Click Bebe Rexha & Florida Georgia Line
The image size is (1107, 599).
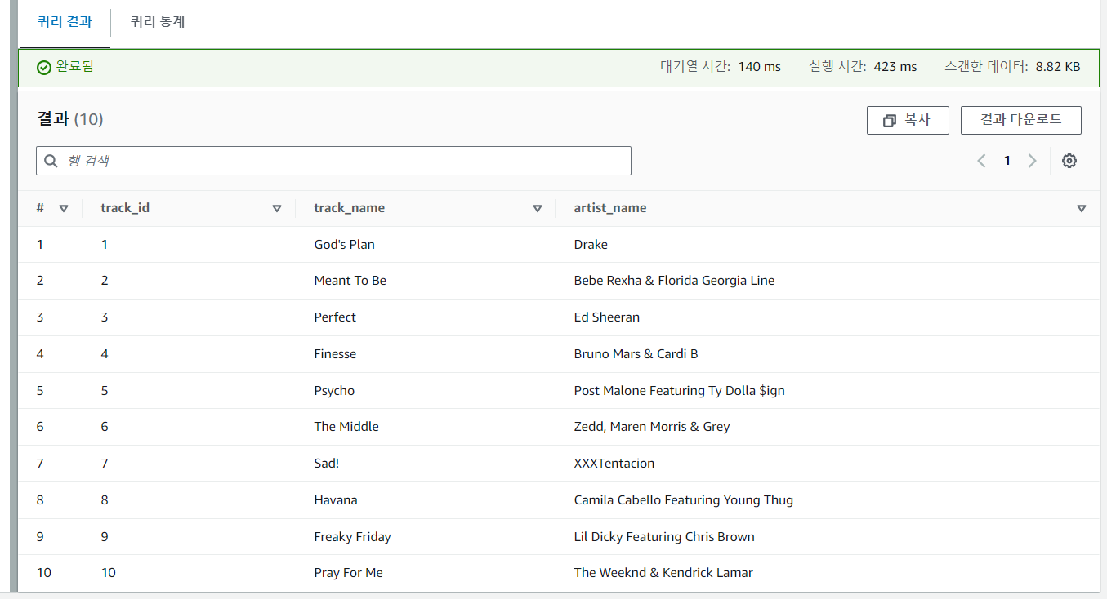click(674, 281)
